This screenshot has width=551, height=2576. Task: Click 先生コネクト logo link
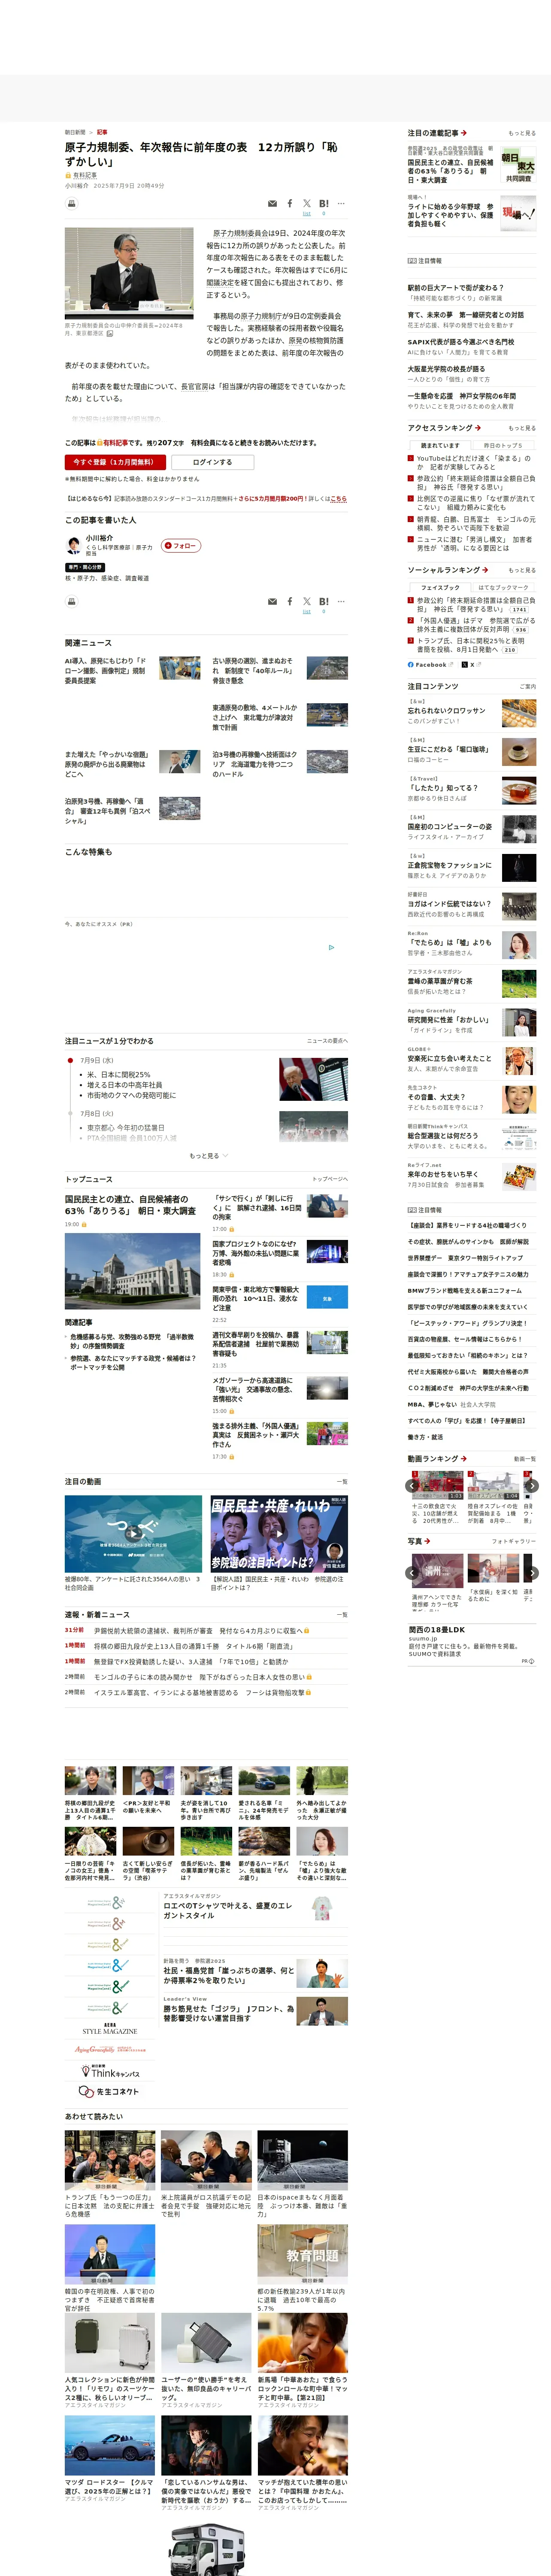tap(110, 2091)
